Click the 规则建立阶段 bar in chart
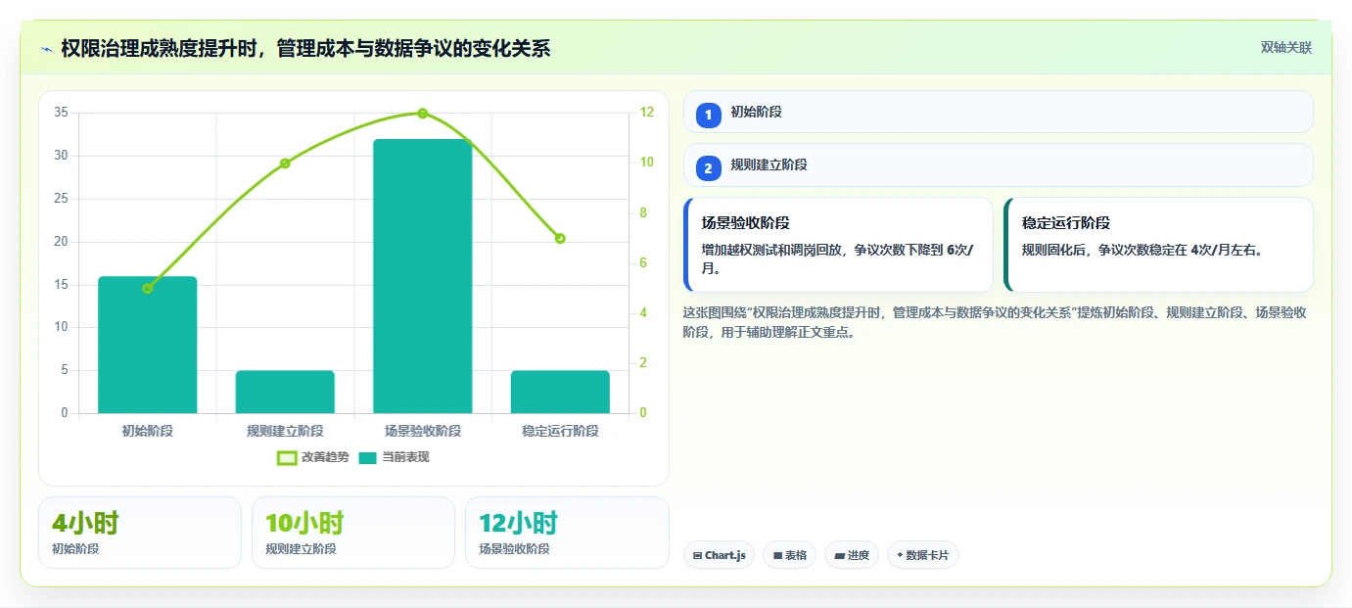The height and width of the screenshot is (608, 1352). click(x=285, y=392)
